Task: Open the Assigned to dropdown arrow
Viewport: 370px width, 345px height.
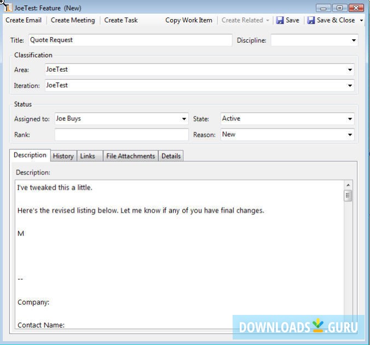Action: click(184, 119)
